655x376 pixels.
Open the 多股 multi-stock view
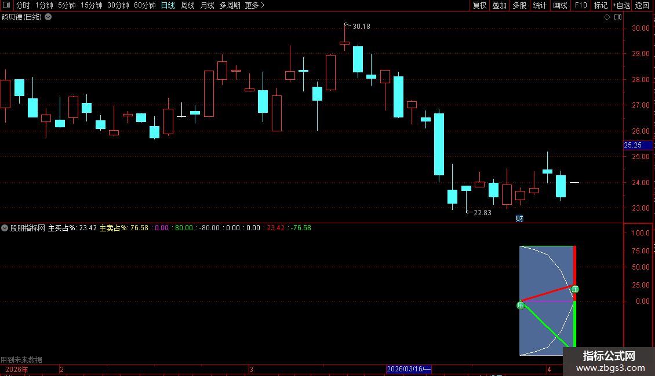[x=520, y=5]
